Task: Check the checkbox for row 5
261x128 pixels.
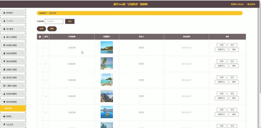Action: pos(40,113)
